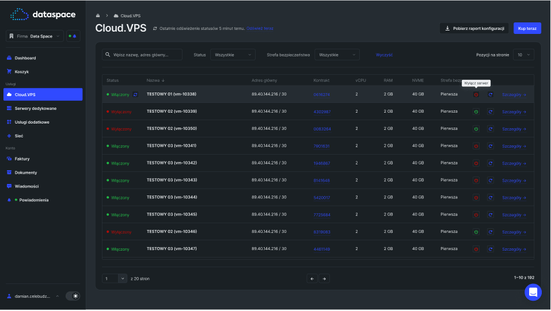Power on server TESTOWY 02 (vm-10346)
The image size is (551, 311).
[476, 232]
